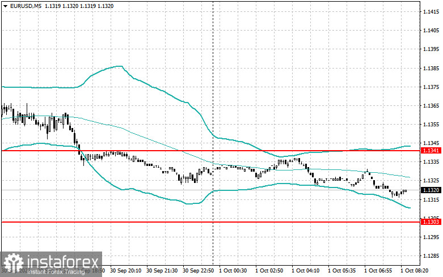Click the current price label 1.1320
443x277 pixels.
[431, 190]
